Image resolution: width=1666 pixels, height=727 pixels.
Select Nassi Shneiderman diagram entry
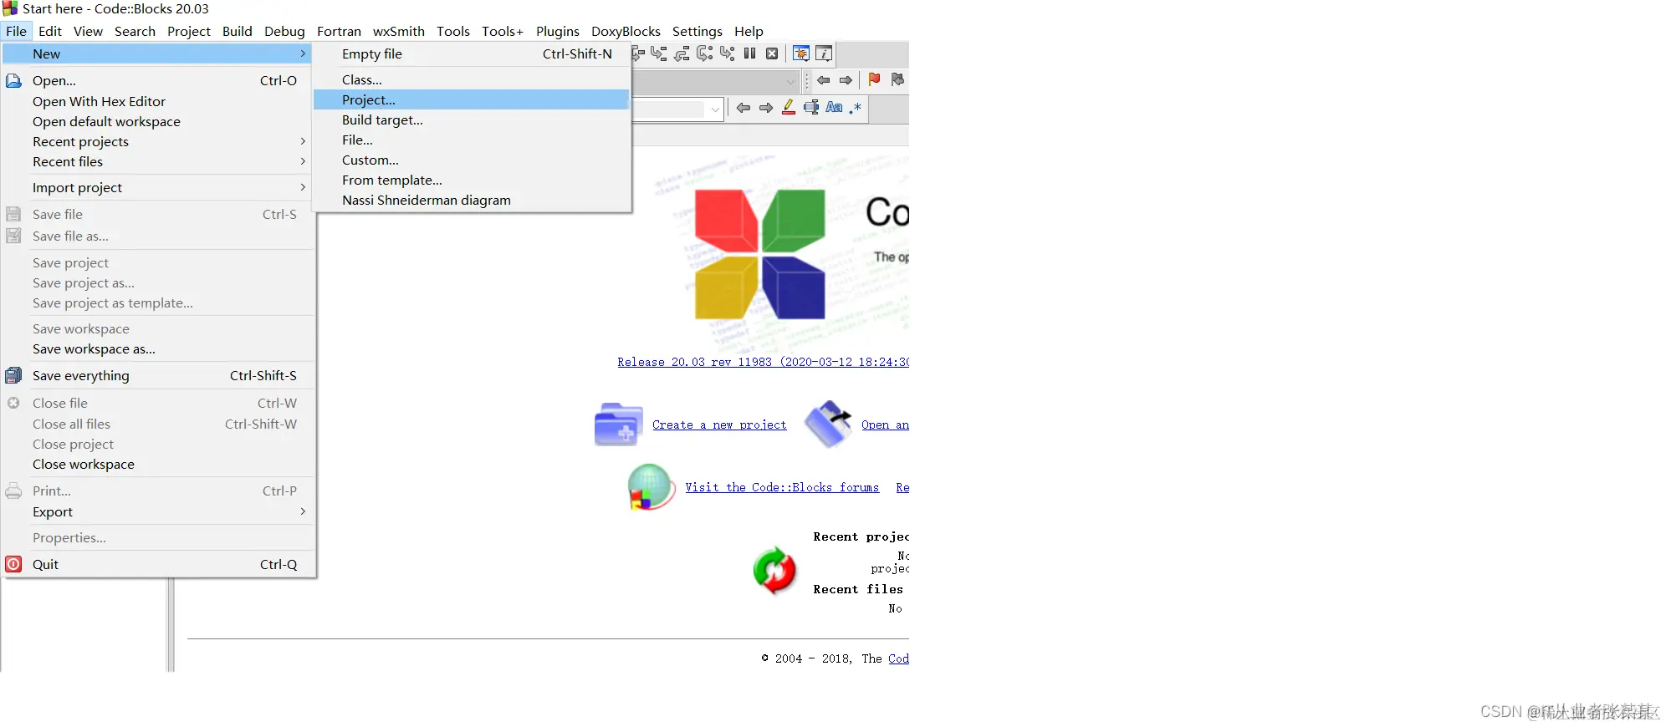471,200
